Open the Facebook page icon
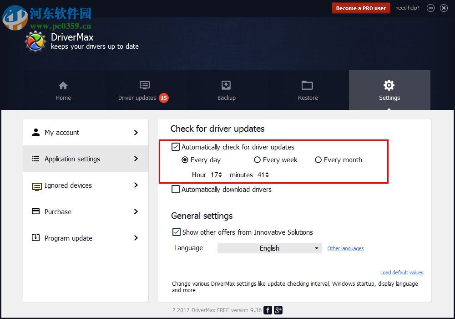This screenshot has width=455, height=319. pyautogui.click(x=268, y=310)
